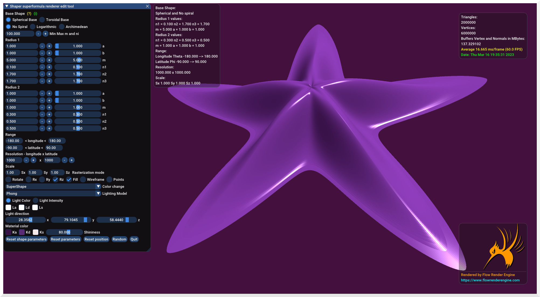540x297 pixels.
Task: Select Spherical Base radio button
Action: coord(8,20)
